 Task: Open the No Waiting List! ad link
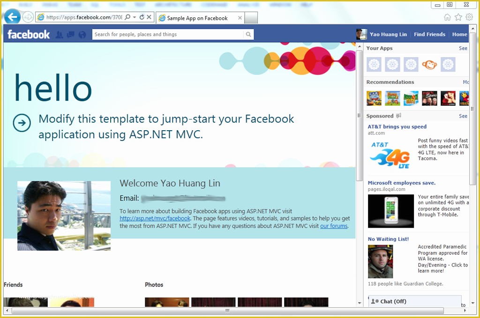[388, 239]
